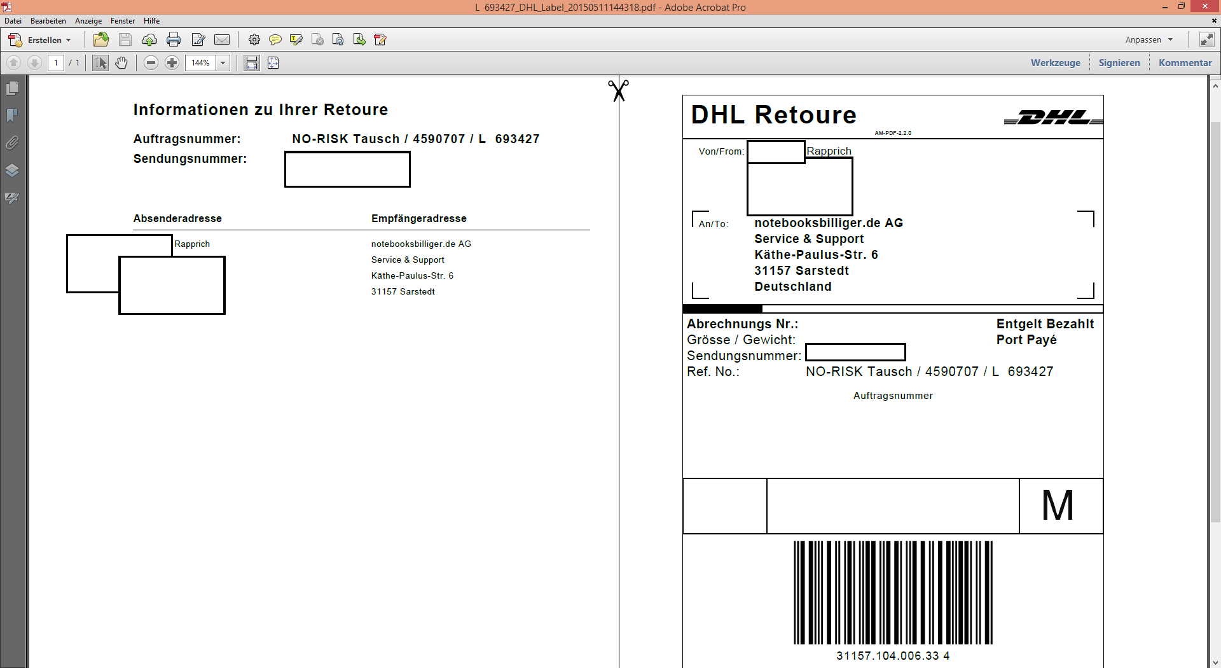Click the scissors cut-line icon
The width and height of the screenshot is (1221, 668).
pos(618,91)
